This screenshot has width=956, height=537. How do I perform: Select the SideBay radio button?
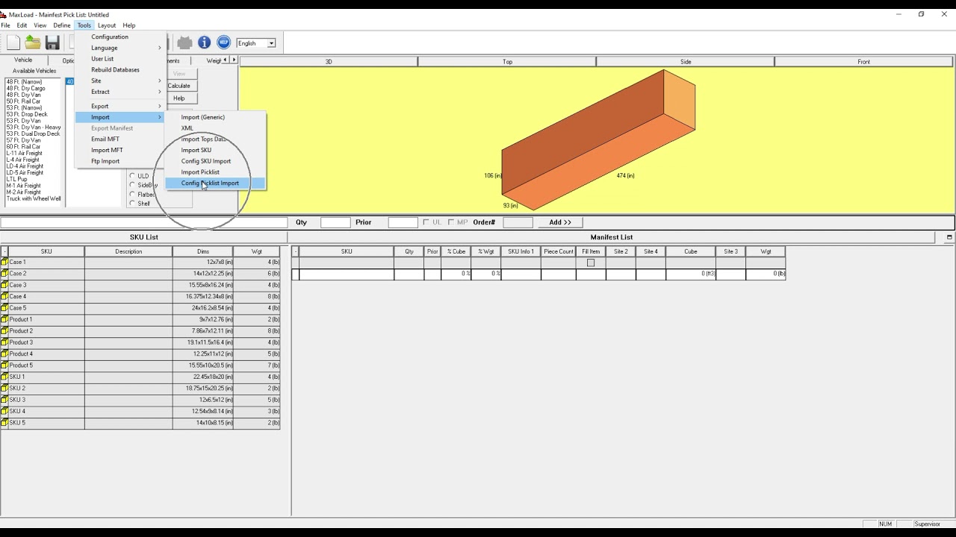(132, 185)
